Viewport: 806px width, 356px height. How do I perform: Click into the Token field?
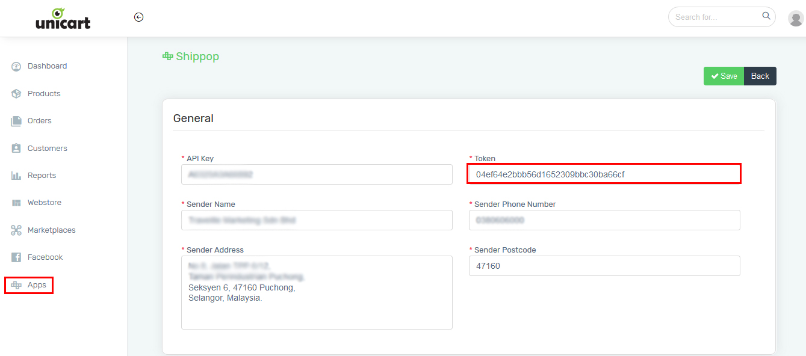(x=604, y=174)
